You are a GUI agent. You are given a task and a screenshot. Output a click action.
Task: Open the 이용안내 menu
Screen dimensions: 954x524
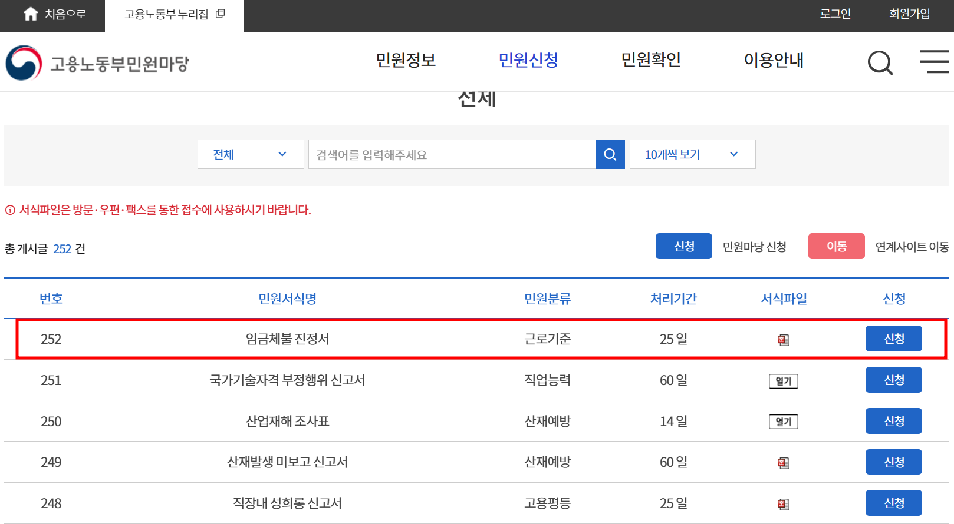[x=774, y=60]
